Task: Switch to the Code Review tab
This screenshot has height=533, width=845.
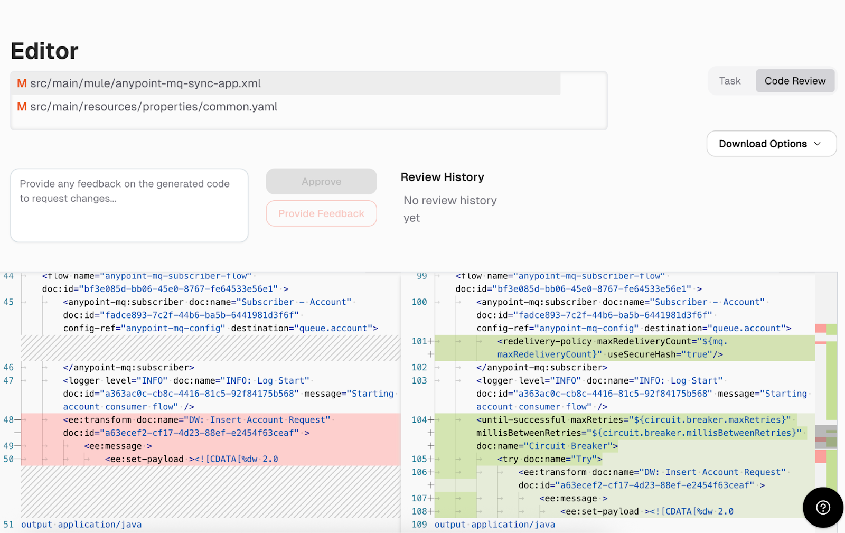Action: (795, 81)
